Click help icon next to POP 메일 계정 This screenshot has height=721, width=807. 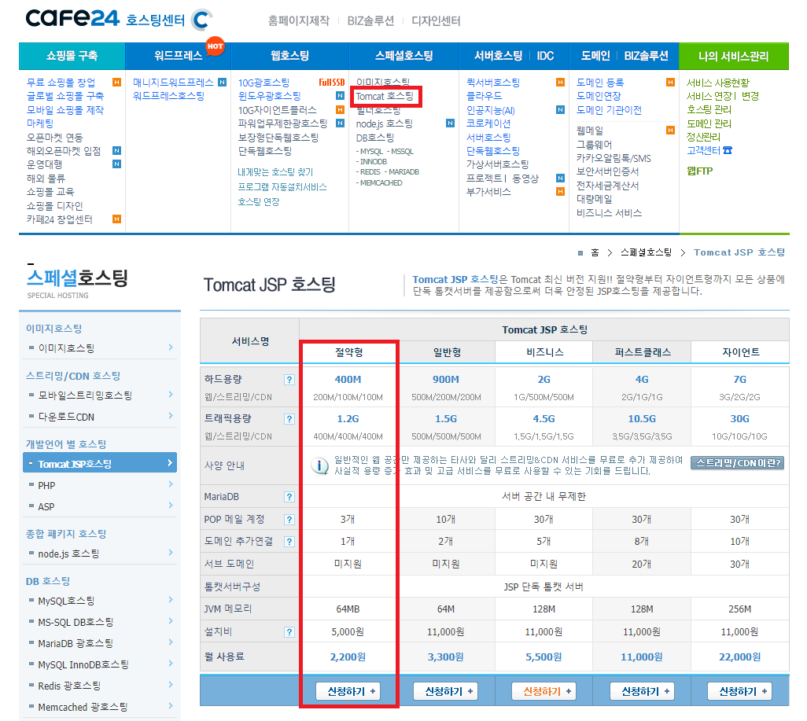289,519
